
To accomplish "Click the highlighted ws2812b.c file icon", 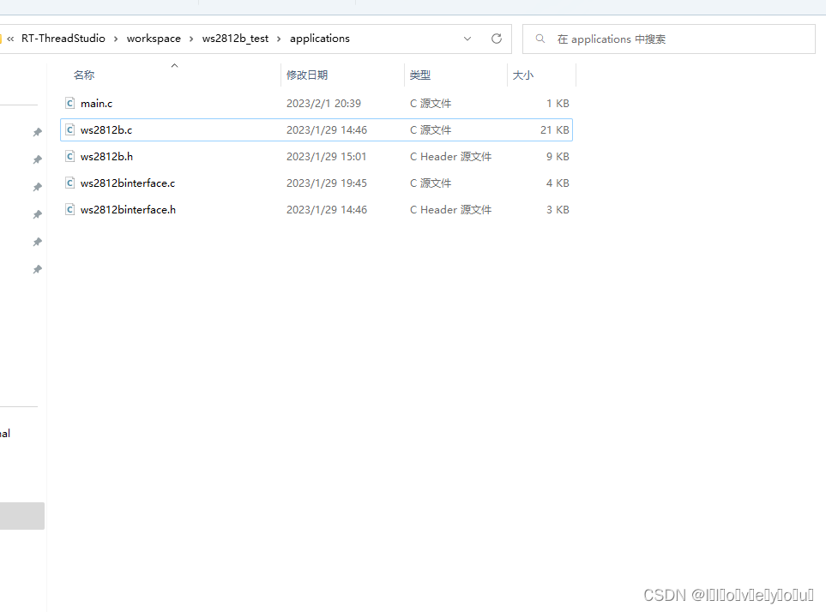I will tap(69, 129).
